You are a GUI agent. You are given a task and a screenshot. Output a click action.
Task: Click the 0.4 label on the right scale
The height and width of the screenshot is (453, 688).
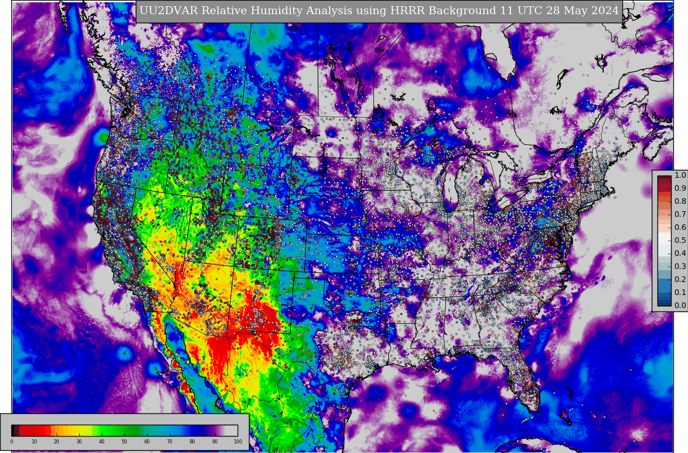coord(680,253)
